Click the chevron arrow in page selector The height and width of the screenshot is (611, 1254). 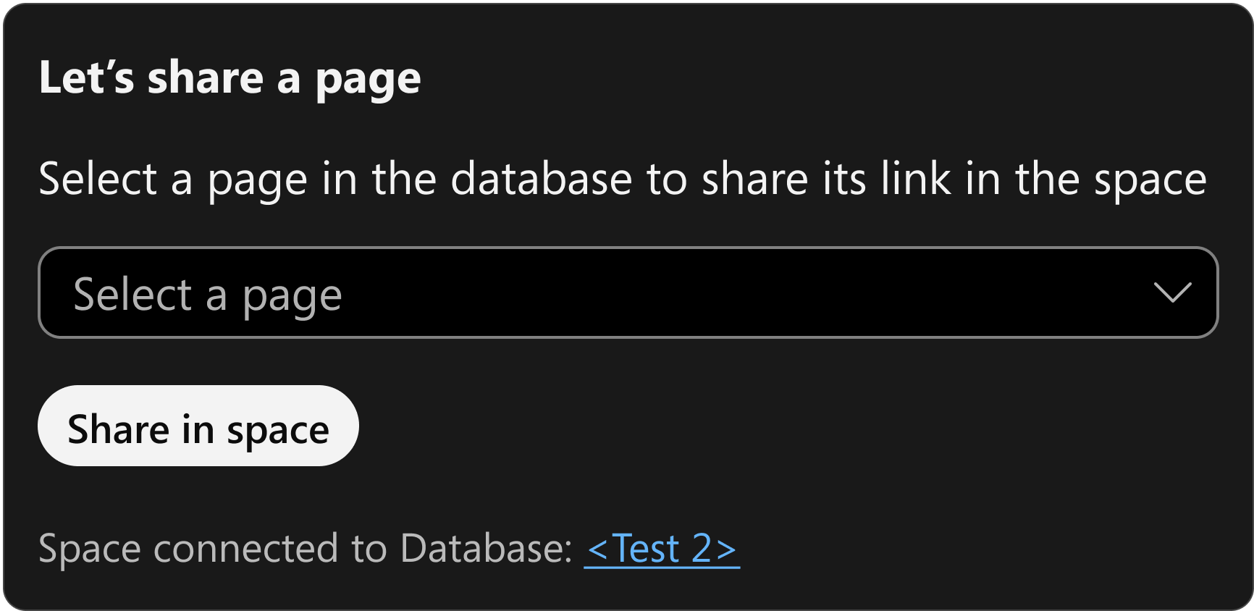1172,292
